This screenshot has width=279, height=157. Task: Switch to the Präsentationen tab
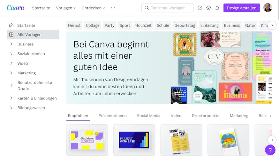click(x=113, y=116)
